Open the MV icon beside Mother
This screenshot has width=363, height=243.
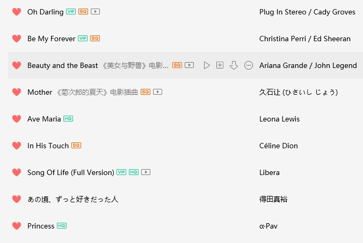click(x=157, y=92)
